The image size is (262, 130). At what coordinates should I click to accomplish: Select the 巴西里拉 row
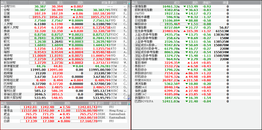(64, 87)
